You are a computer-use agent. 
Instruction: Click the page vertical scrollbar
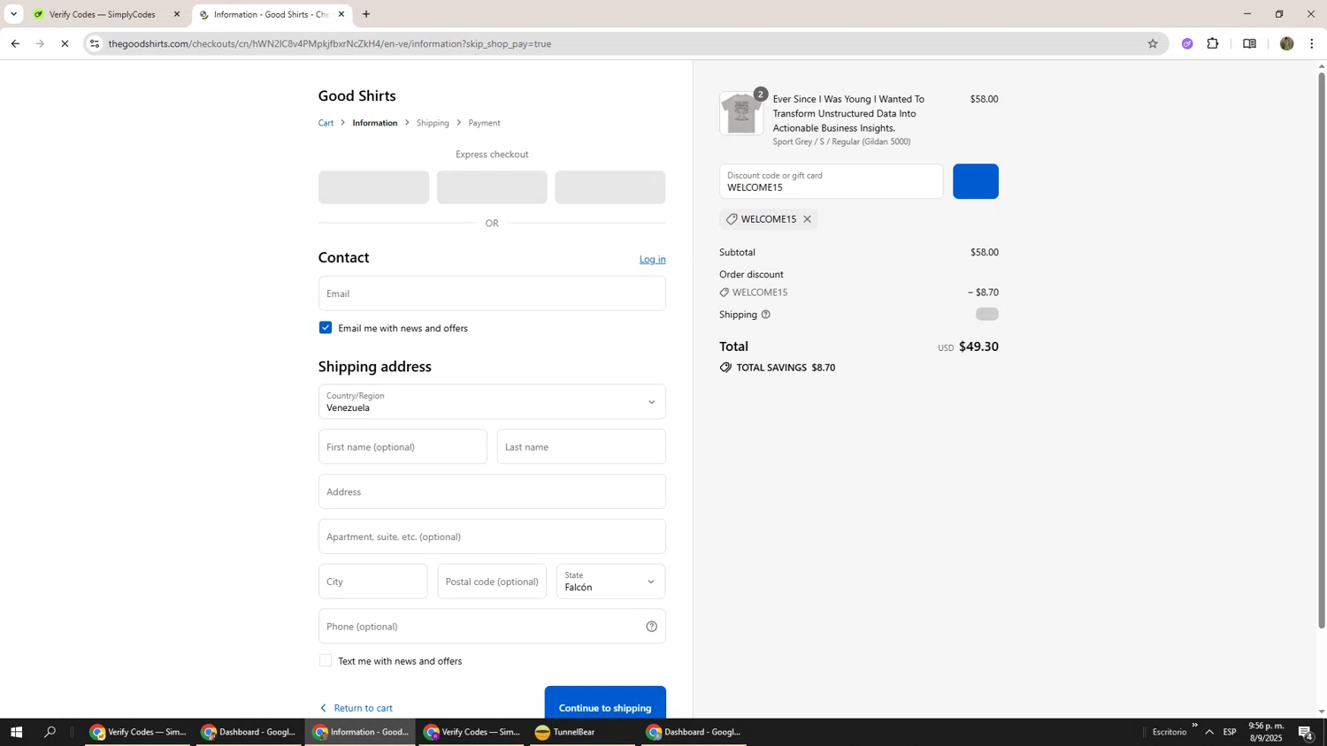[1322, 349]
